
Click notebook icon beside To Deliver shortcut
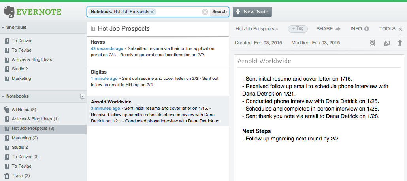click(x=7, y=41)
